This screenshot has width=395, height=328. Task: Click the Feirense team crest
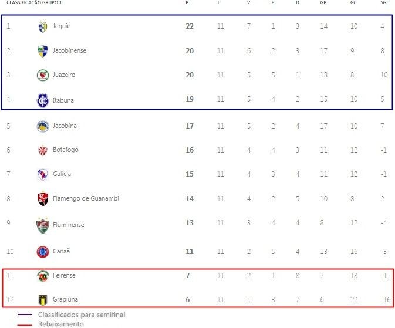pos(43,276)
